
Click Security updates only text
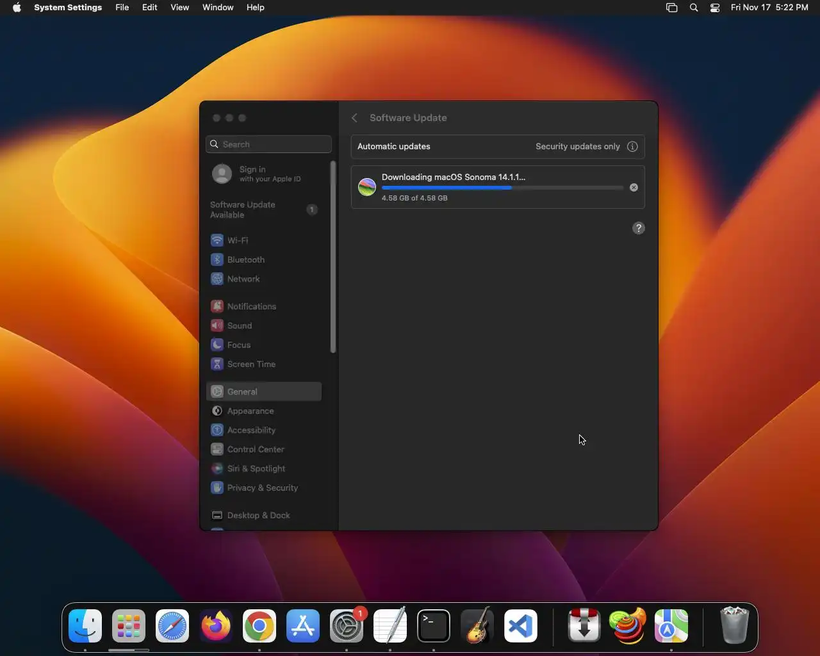tap(578, 147)
